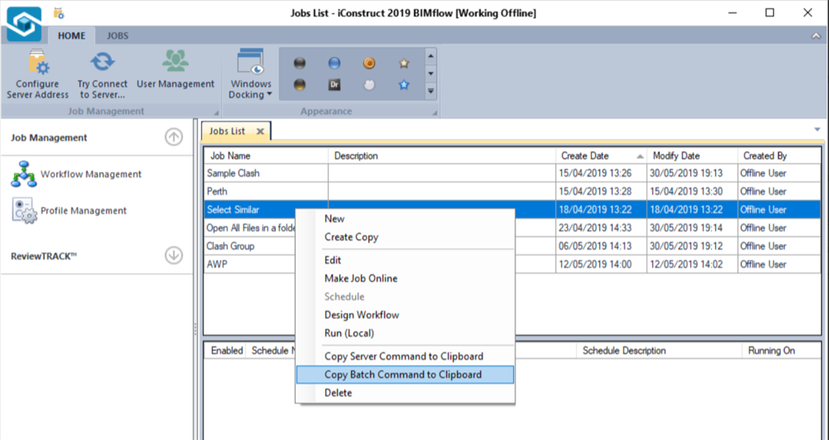The width and height of the screenshot is (829, 440).
Task: Close the Jobs List tab
Action: point(260,131)
